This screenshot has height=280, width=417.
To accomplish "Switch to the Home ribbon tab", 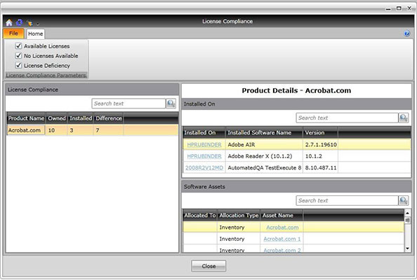I will coord(35,34).
